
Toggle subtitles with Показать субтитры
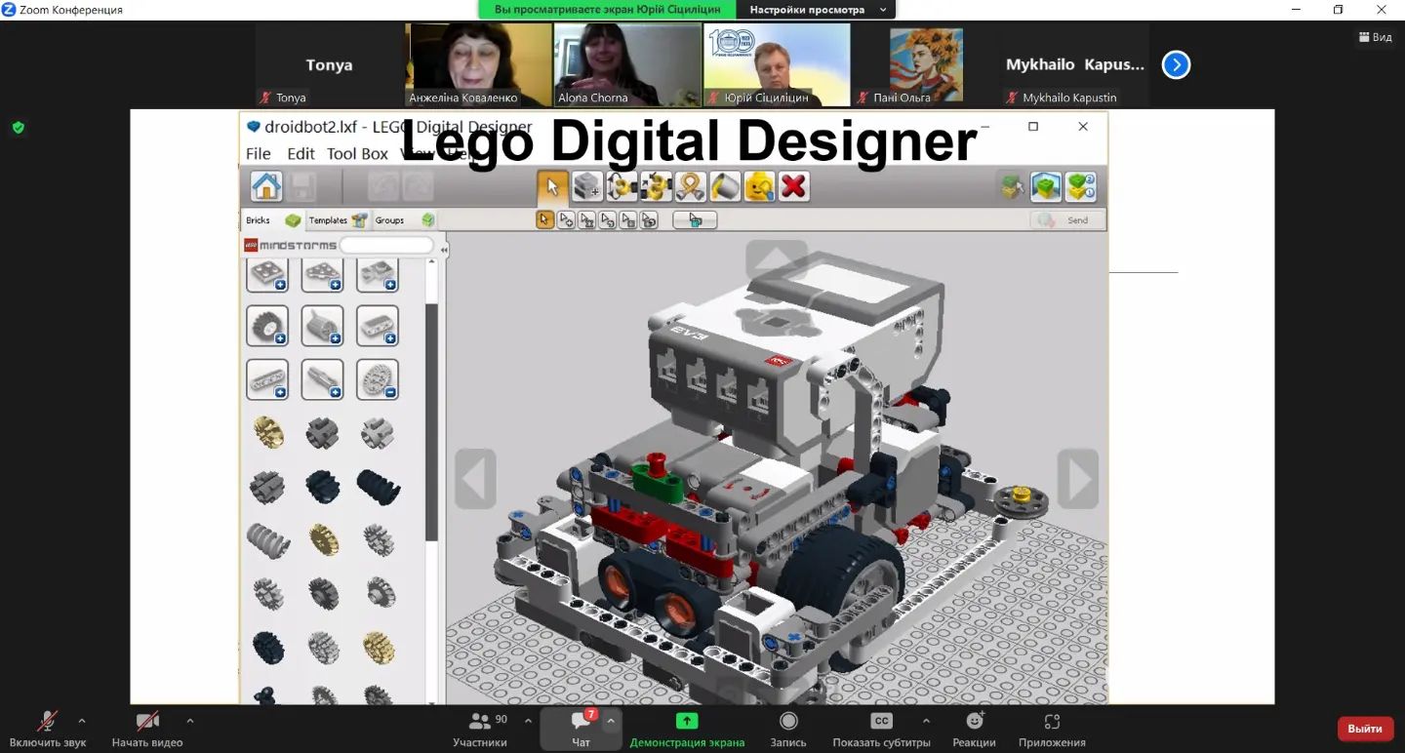click(x=881, y=728)
